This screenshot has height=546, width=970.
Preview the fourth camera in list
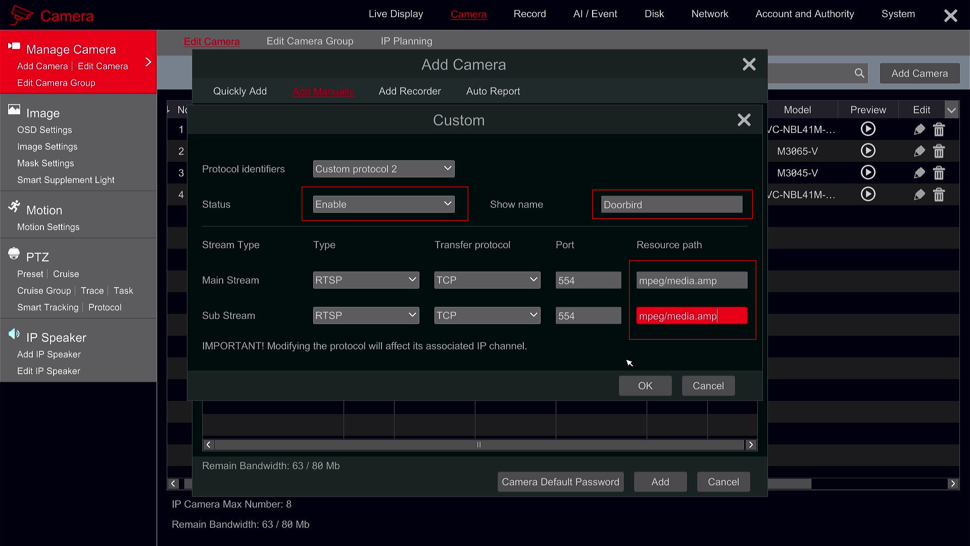(867, 194)
